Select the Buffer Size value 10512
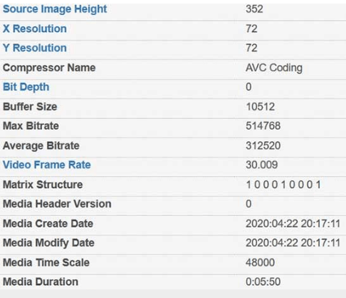The image size is (346, 298). pyautogui.click(x=261, y=107)
